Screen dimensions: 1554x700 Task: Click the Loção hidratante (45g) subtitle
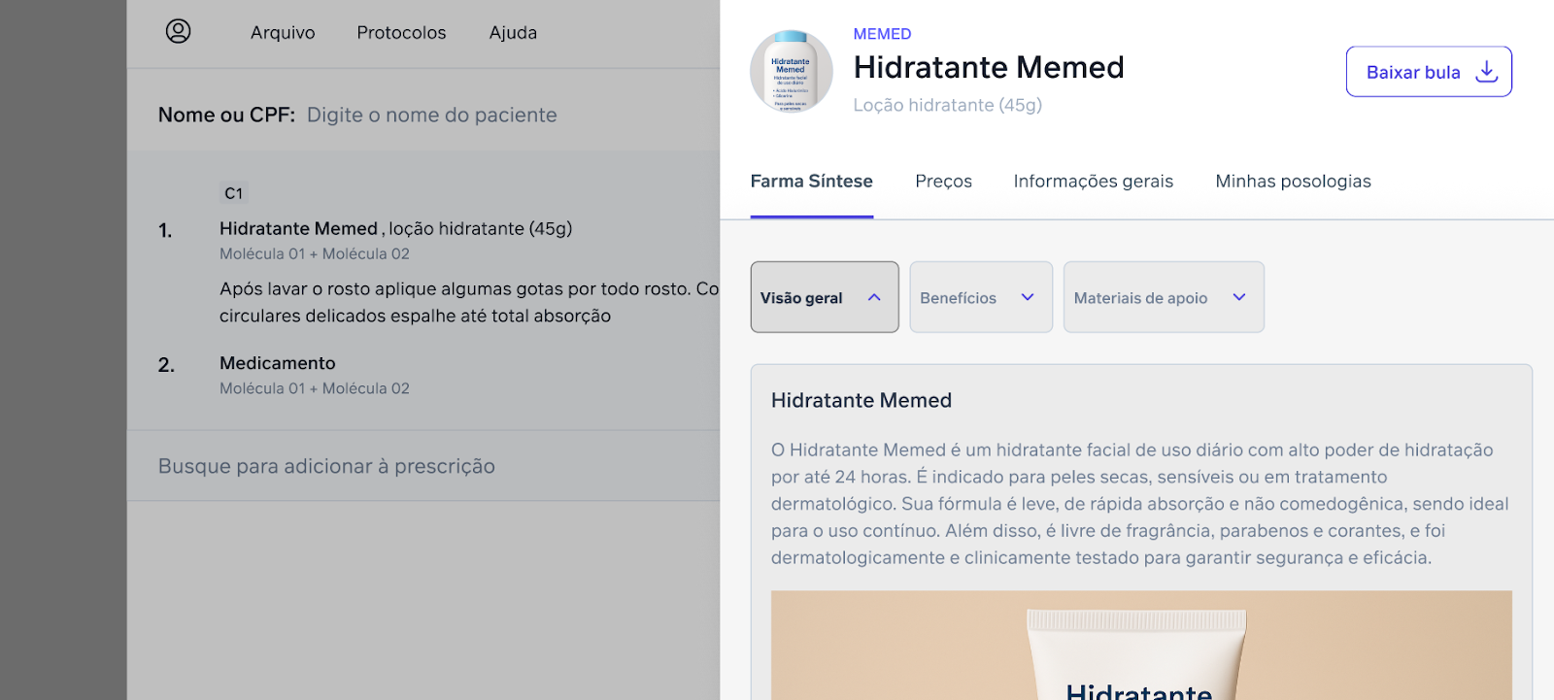[947, 105]
